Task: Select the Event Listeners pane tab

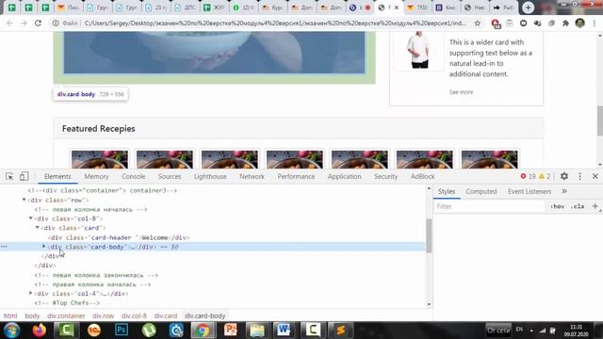Action: tap(530, 191)
